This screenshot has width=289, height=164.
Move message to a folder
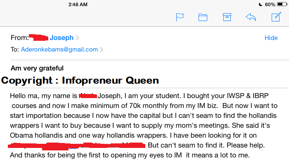tap(203, 17)
